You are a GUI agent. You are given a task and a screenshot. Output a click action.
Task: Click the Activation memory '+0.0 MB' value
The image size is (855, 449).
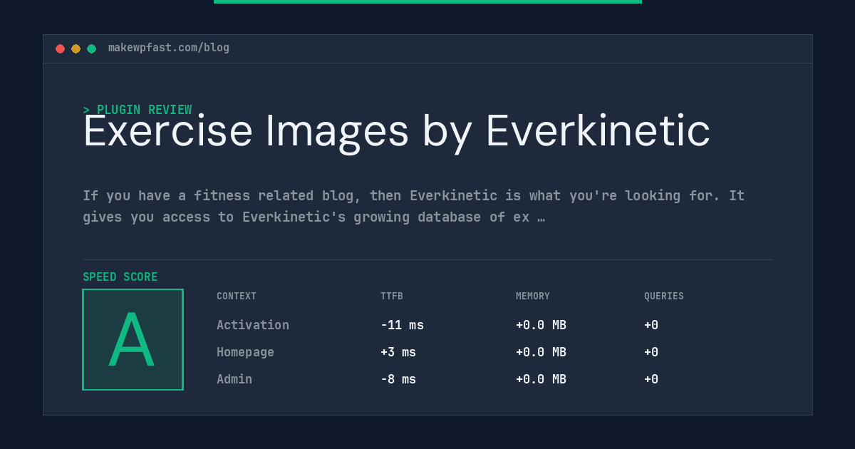(541, 325)
